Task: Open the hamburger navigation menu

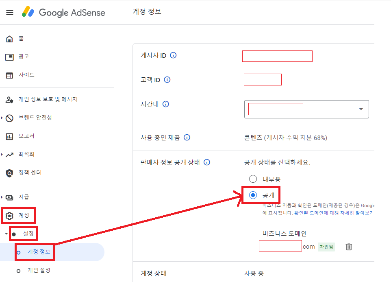Action: click(x=10, y=12)
